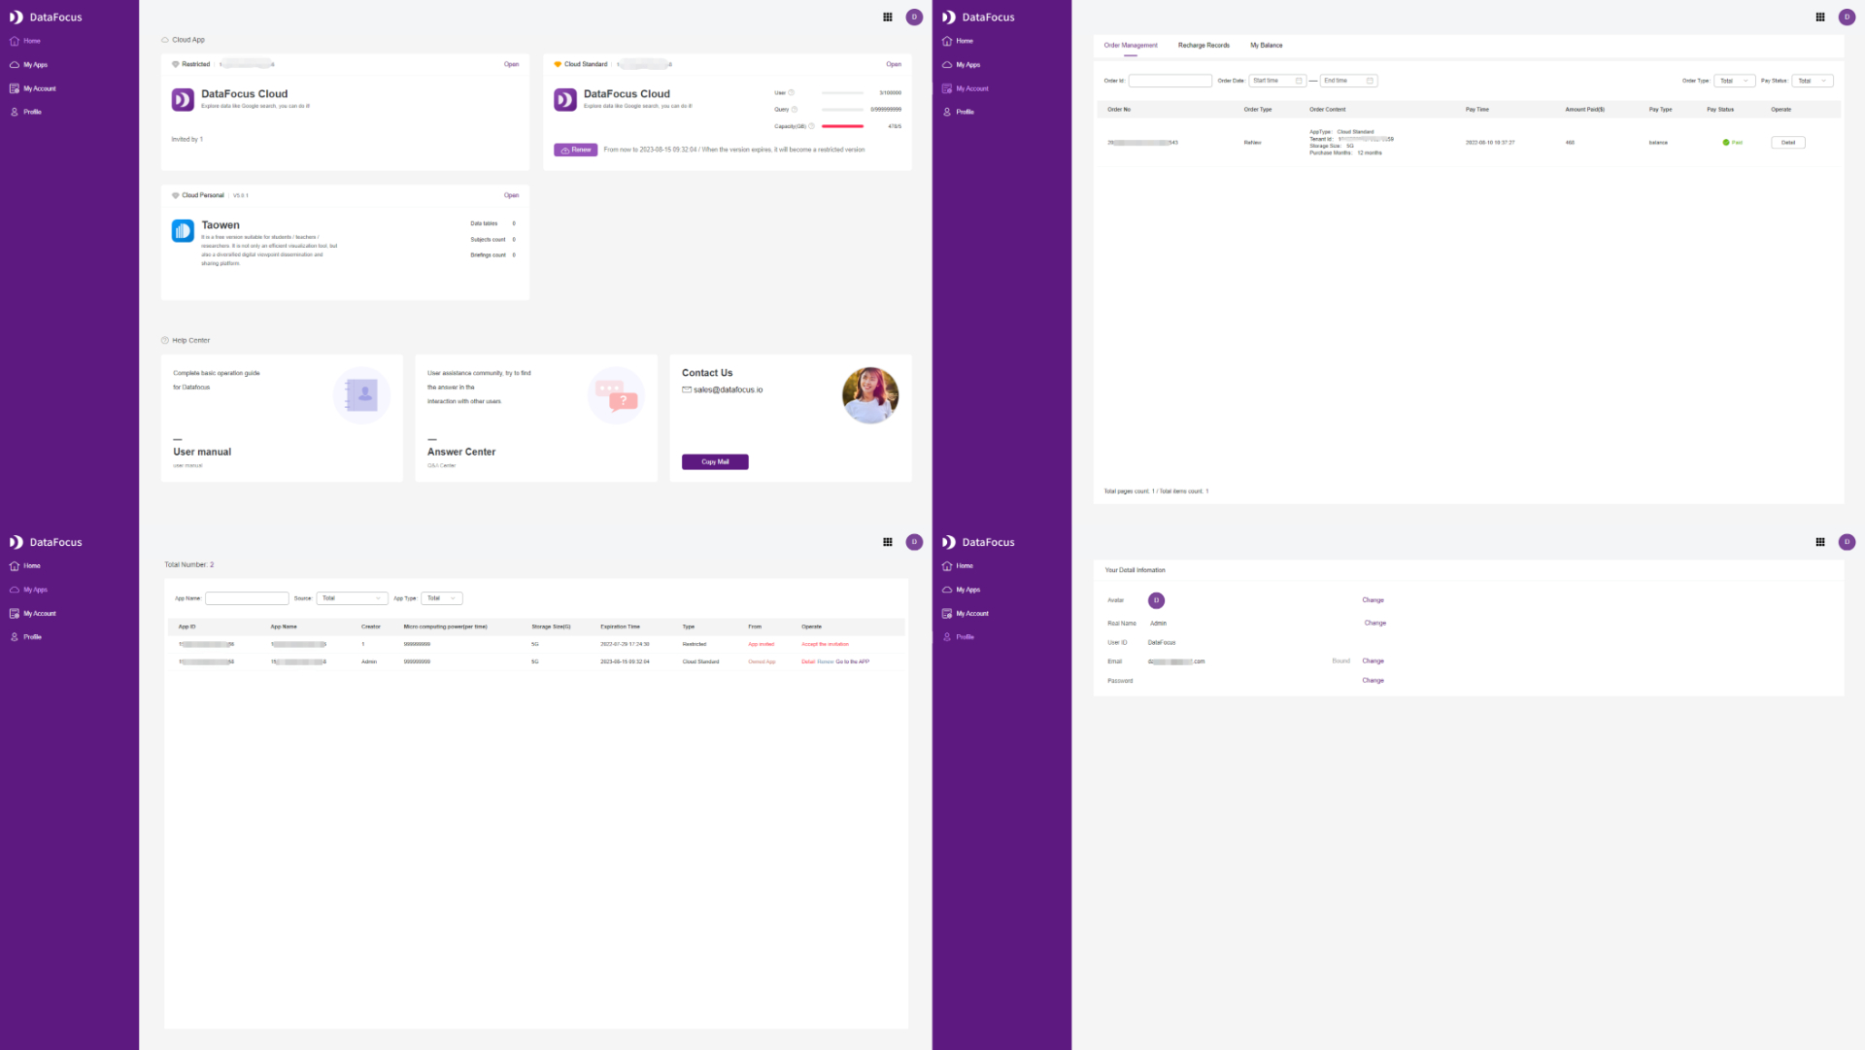The image size is (1865, 1050).
Task: Open the Cloud Standard app via its Open link
Action: [894, 64]
